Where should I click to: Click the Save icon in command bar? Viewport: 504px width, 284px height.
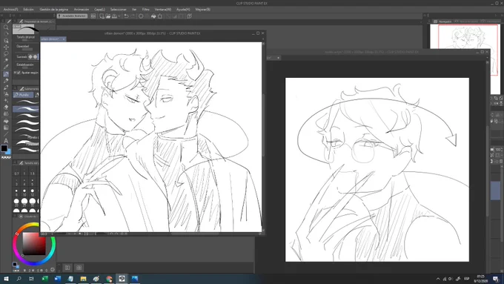pos(114,16)
